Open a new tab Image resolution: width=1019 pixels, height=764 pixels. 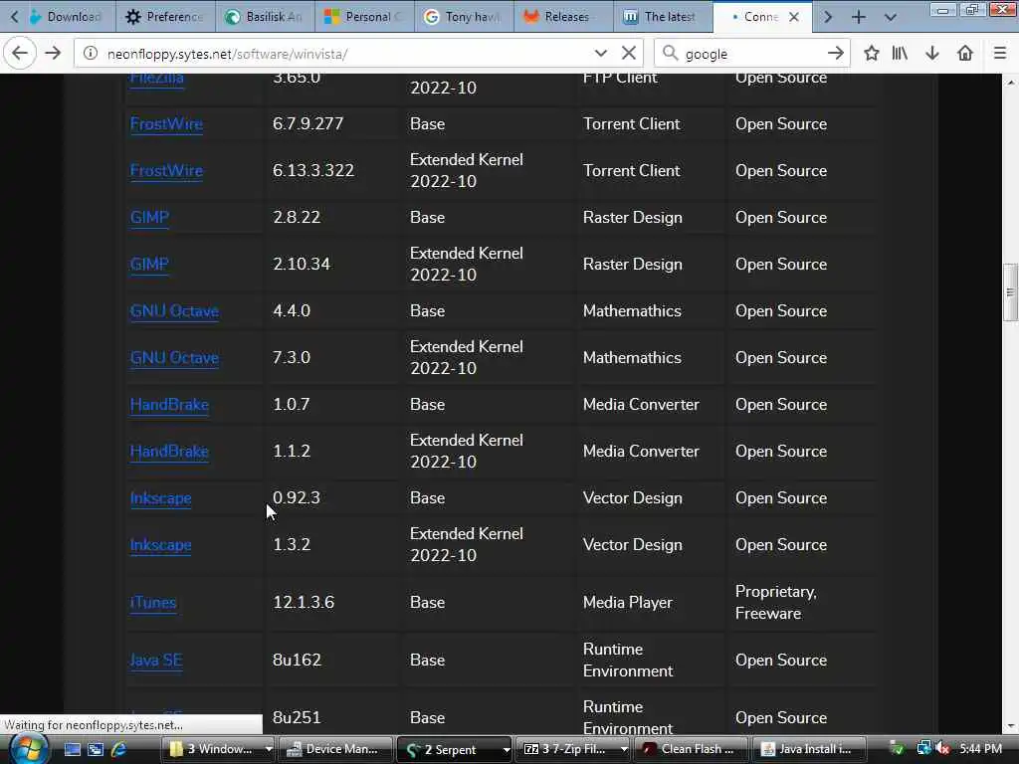(859, 17)
